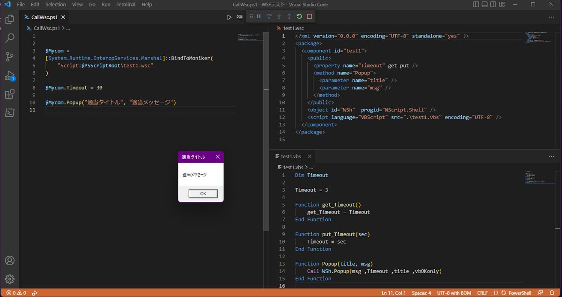Click the package opening tag in test1.wsc

[309, 43]
